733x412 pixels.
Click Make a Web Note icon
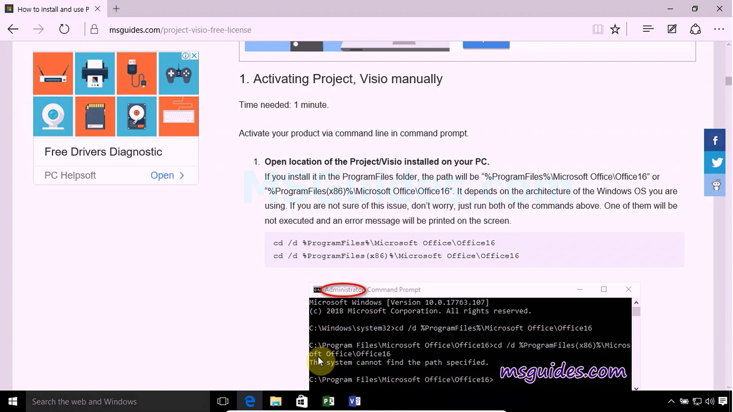point(672,29)
